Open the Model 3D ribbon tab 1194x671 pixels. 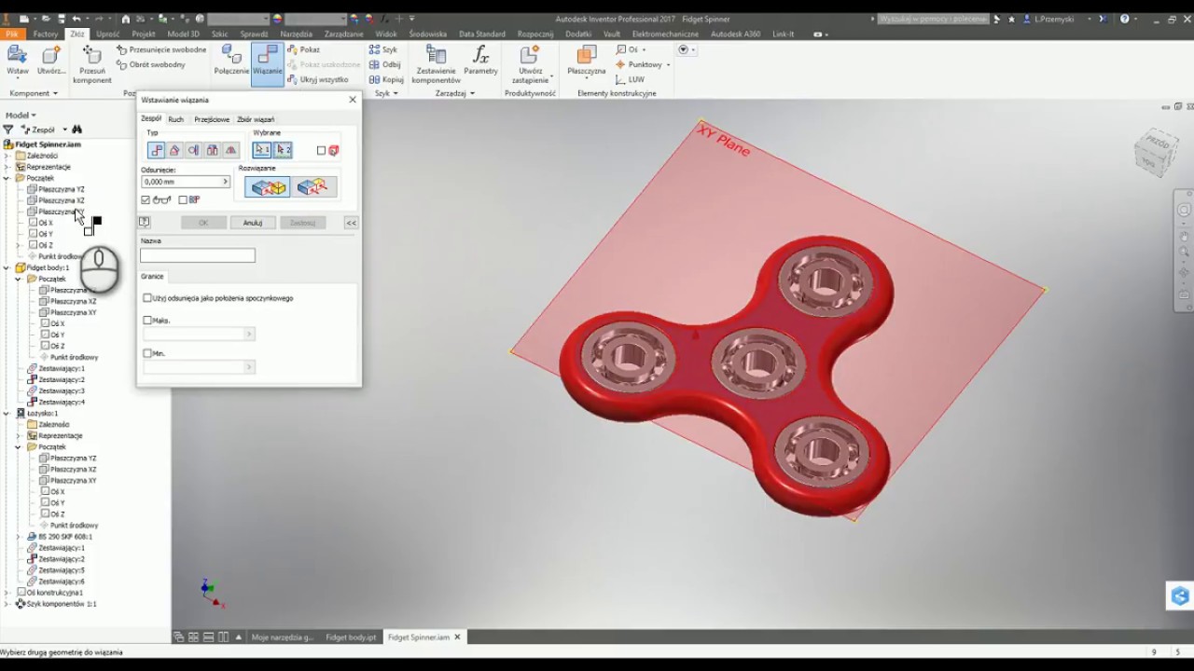coord(183,34)
